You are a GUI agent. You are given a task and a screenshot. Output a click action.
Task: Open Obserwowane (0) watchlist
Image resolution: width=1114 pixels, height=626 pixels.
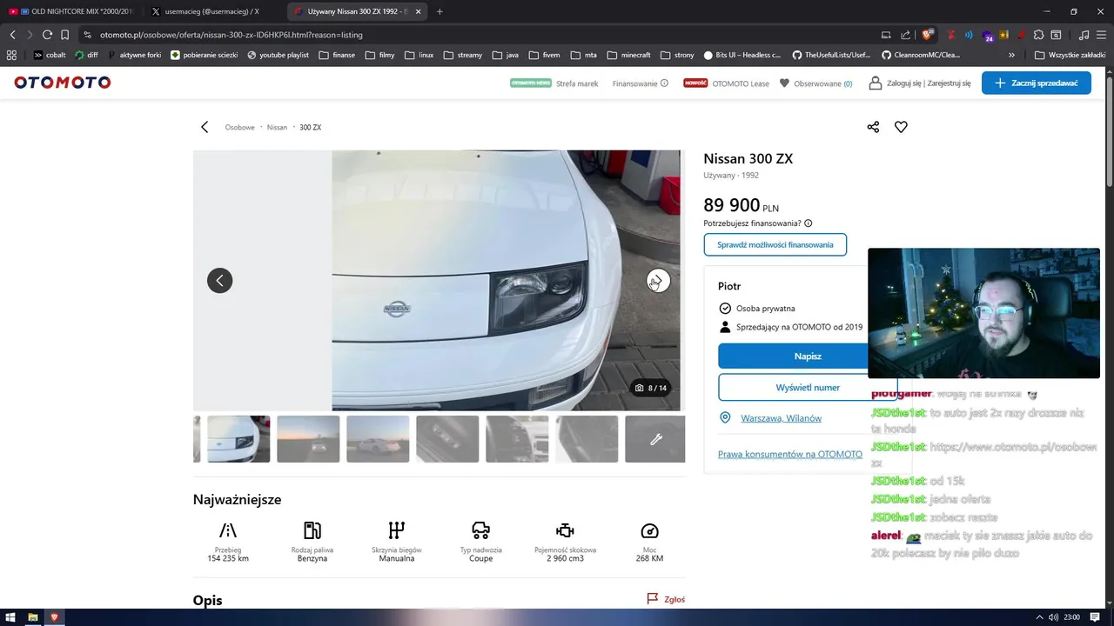(815, 83)
